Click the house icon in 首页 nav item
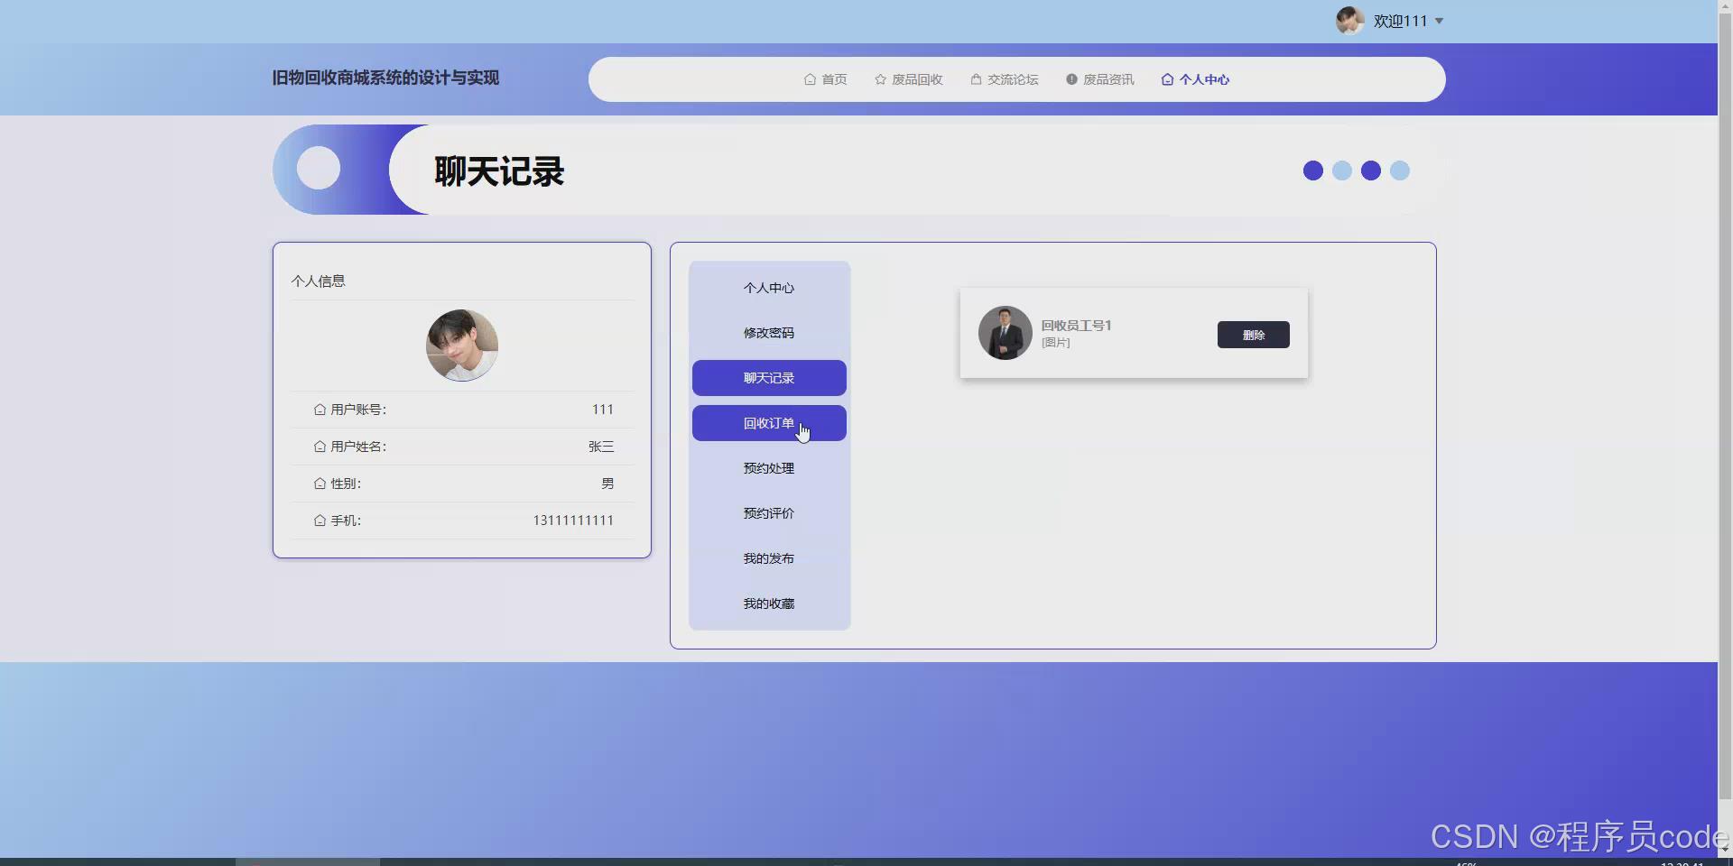1733x866 pixels. coord(810,79)
